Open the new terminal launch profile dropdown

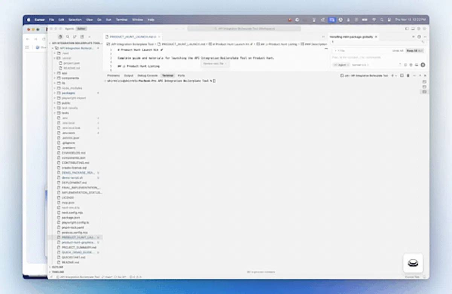click(x=396, y=76)
